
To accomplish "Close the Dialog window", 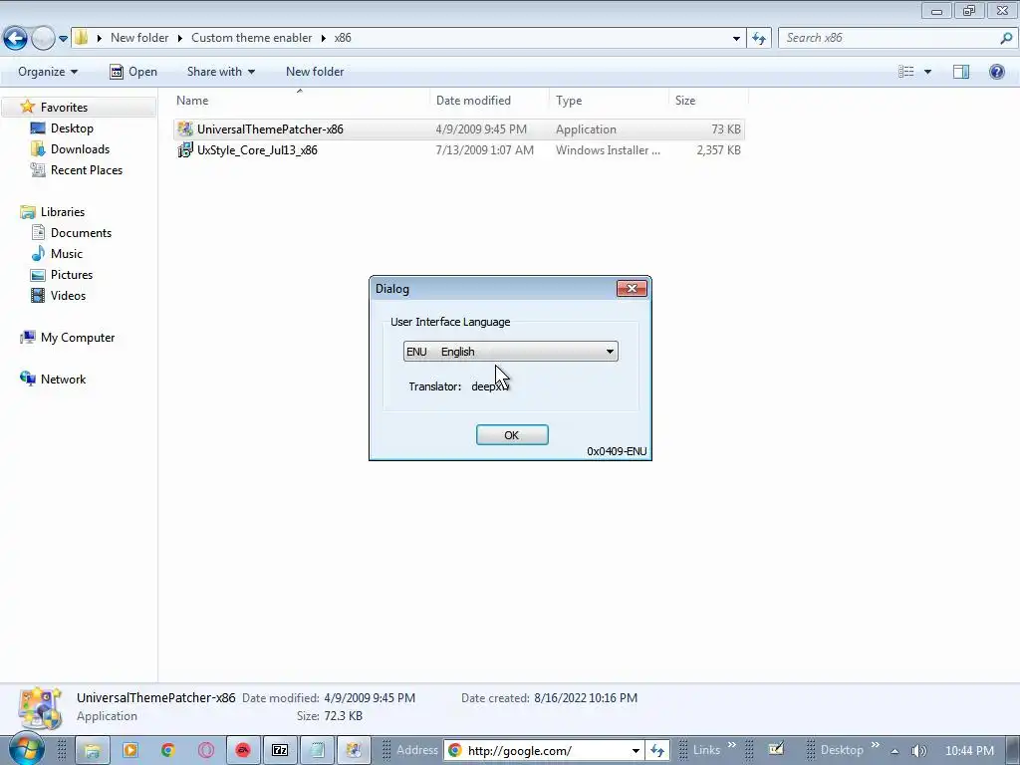I will pos(632,288).
